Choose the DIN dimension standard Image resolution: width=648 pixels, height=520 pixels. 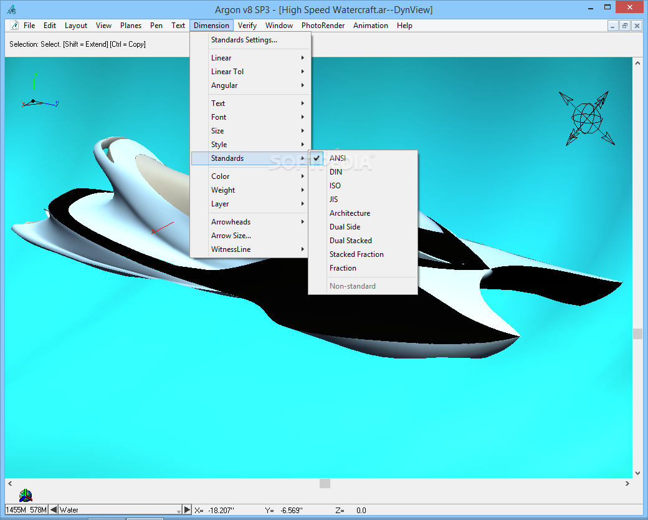[363, 171]
